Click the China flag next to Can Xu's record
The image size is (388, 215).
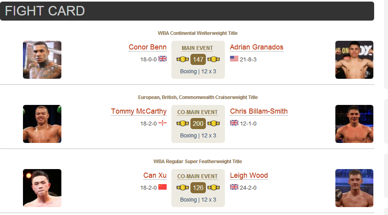pyautogui.click(x=162, y=187)
